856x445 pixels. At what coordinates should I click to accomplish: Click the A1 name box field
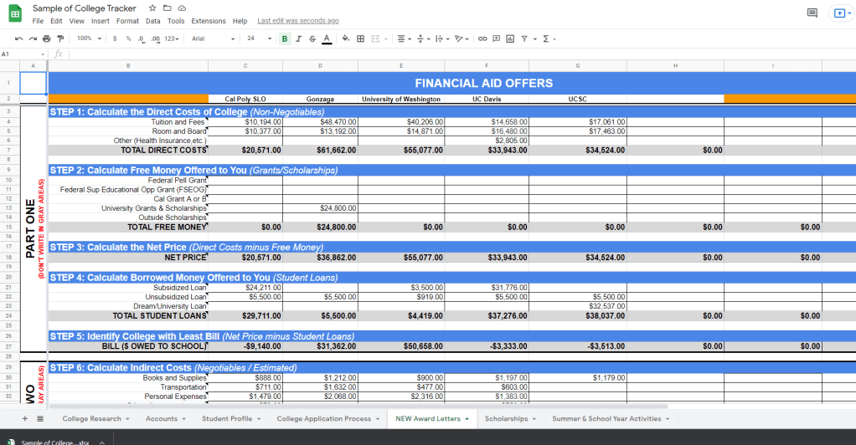click(21, 54)
